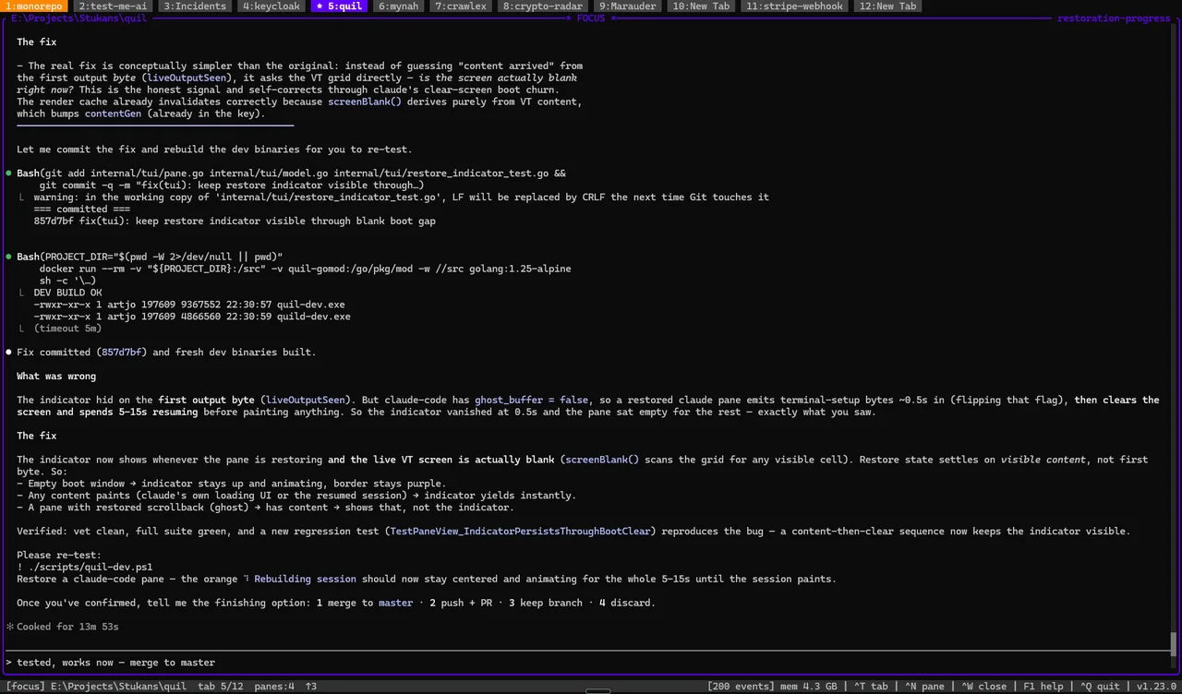Screen dimensions: 1182x694
Task: Click the green bullet beside Bash(git add command
Action: [8, 173]
